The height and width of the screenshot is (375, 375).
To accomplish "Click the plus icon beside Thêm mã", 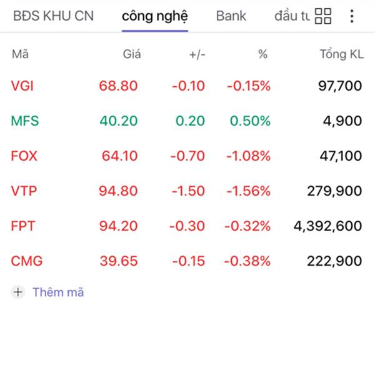I will (19, 292).
